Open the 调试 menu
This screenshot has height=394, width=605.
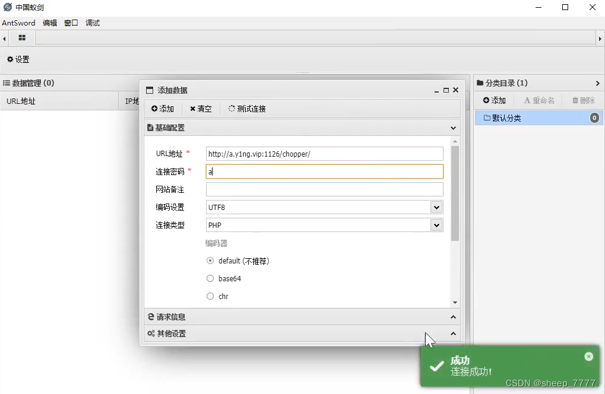93,23
